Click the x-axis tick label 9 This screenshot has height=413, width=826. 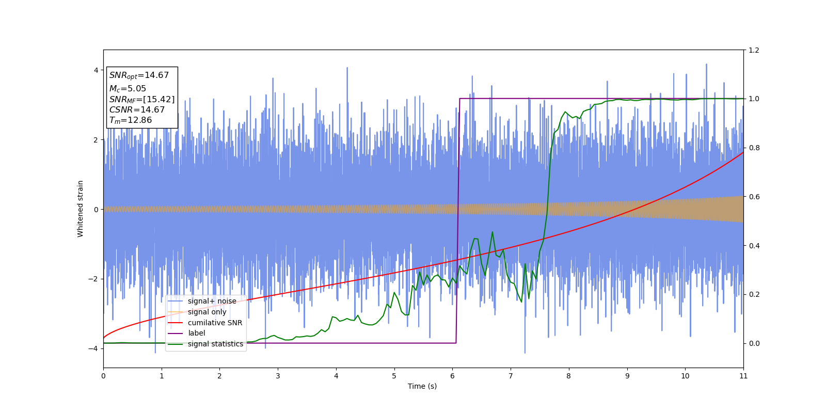point(627,376)
